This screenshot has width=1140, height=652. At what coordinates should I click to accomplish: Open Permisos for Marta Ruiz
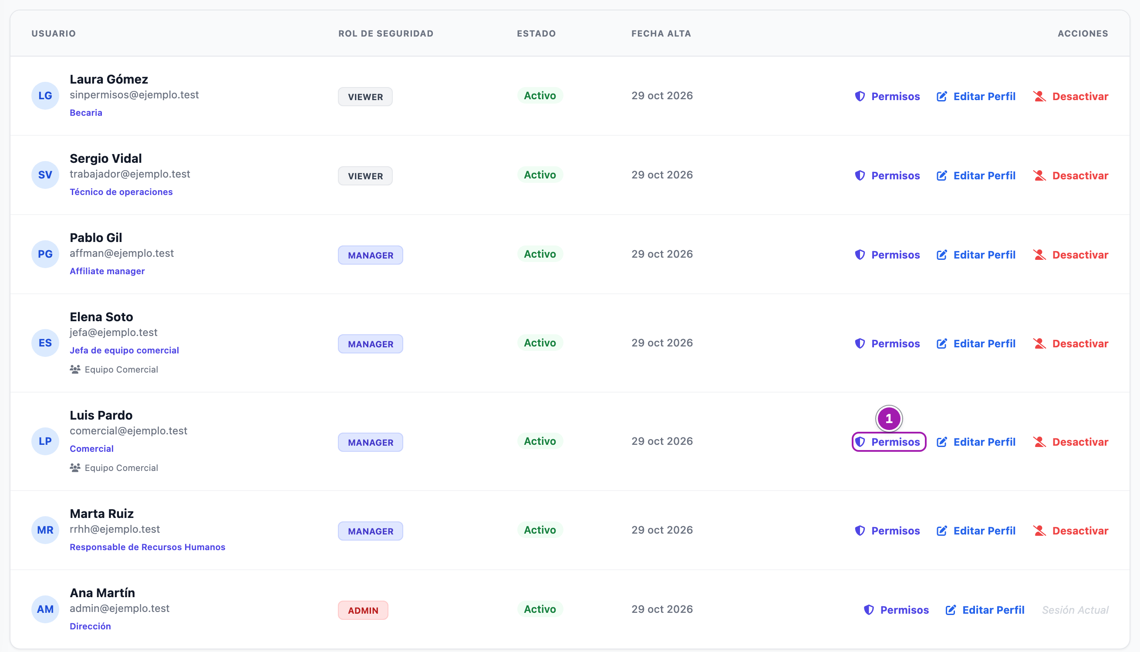point(887,531)
